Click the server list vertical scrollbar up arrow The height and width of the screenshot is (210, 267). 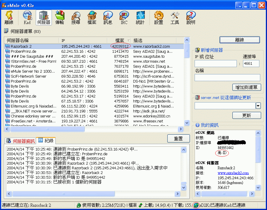click(187, 40)
